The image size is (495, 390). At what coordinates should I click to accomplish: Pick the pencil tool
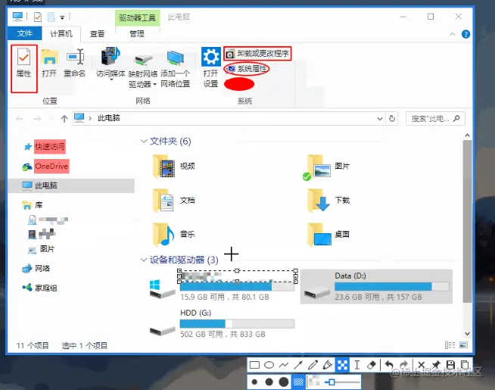313,365
